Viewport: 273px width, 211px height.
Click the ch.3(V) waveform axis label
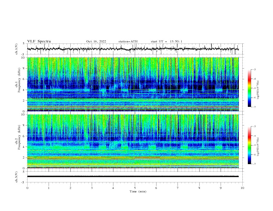[17, 177]
